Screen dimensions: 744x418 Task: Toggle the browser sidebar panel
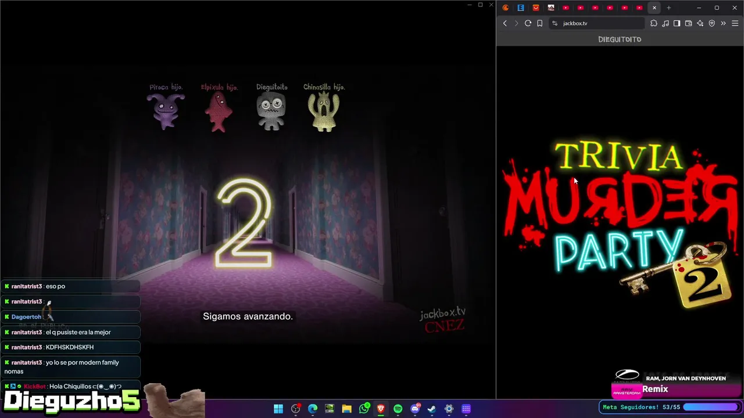click(677, 23)
